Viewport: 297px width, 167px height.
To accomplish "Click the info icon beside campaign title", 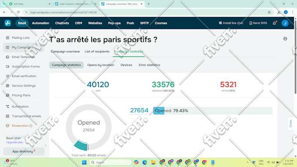I will [285, 39].
